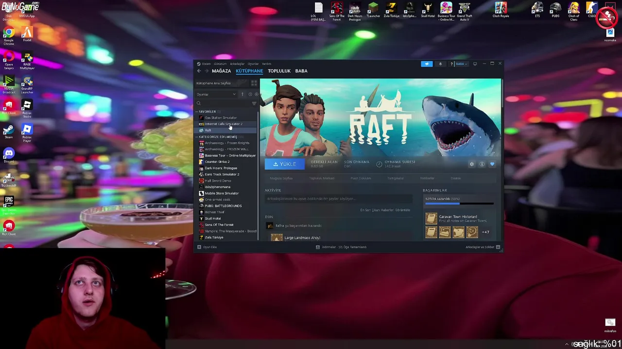Image resolution: width=622 pixels, height=349 pixels.
Task: Open Skull Hotel desktop shortcut
Action: click(428, 11)
